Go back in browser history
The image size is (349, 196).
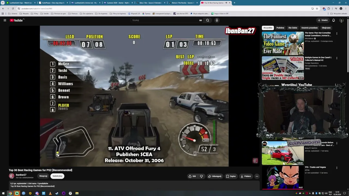(3, 8)
